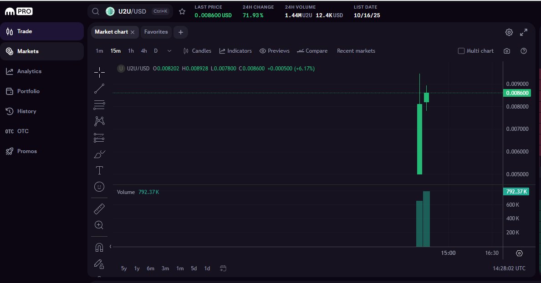Open Analytics from the sidebar
Screen dimensions: 541x283
tap(42, 71)
